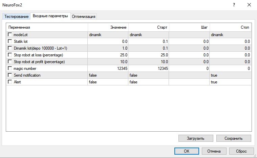Screen dimensions: 257x158
Task: Tick the Alert checkbox
Action: (10, 82)
